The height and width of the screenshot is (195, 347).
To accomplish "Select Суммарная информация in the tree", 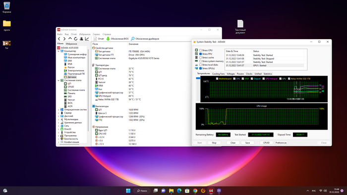I will pyautogui.click(x=75, y=54).
